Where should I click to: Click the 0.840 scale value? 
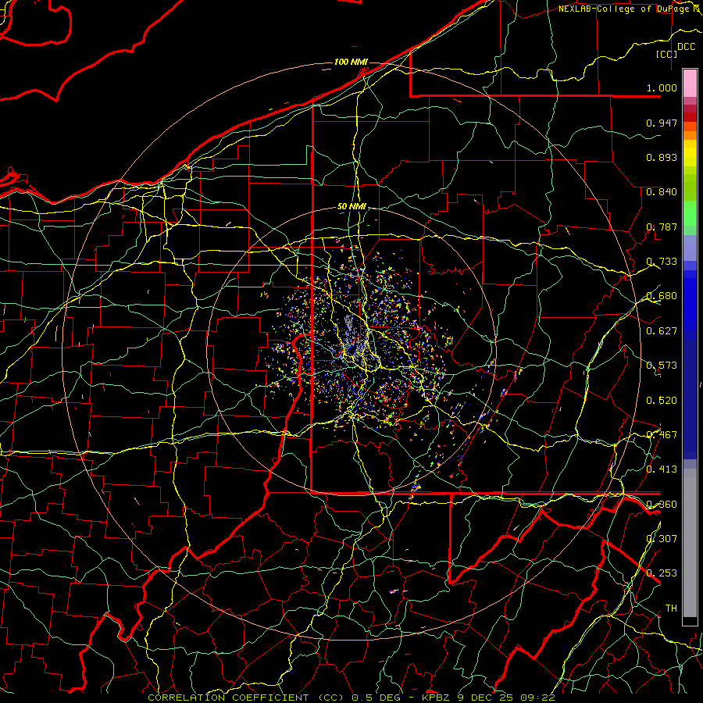662,192
